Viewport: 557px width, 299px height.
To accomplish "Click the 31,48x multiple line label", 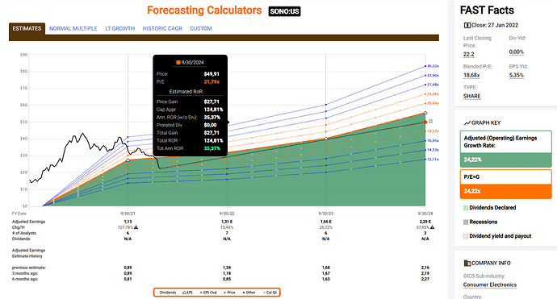I will tap(433, 85).
